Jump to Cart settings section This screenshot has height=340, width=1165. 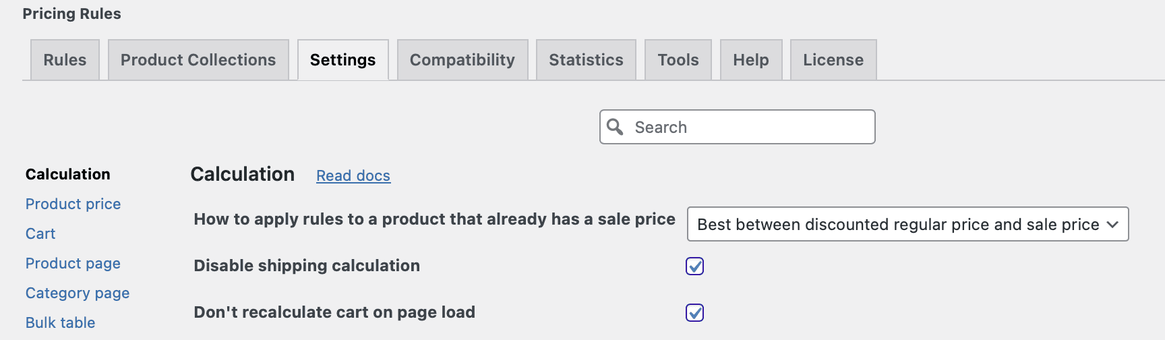40,233
